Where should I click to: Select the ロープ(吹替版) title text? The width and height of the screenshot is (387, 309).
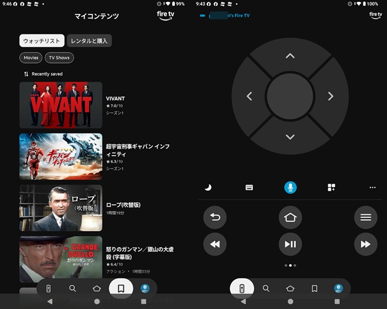click(123, 205)
